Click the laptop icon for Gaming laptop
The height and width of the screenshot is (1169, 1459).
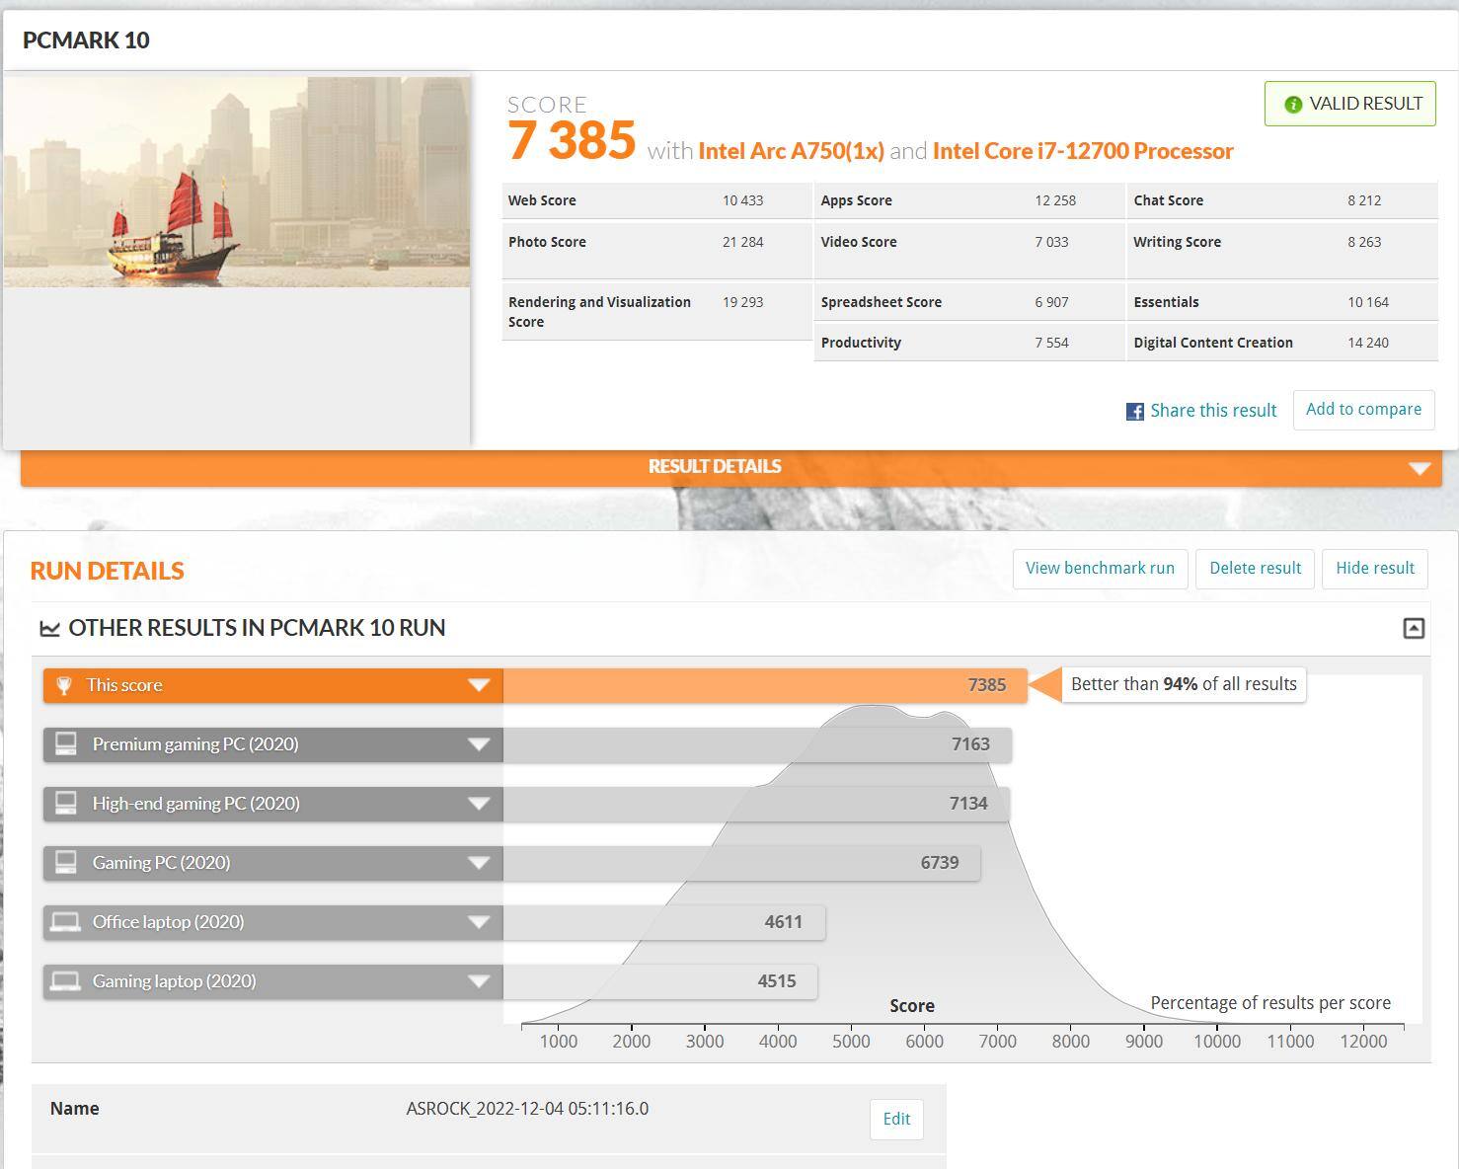point(66,981)
